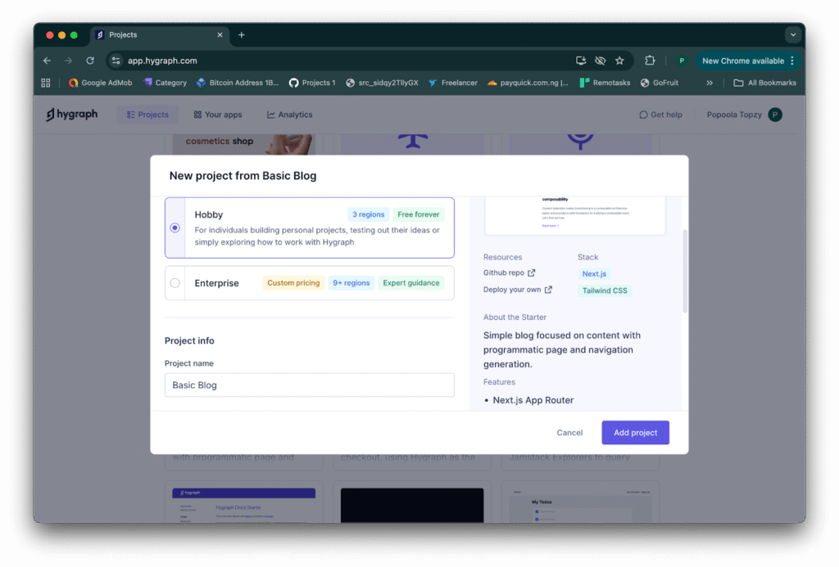The height and width of the screenshot is (567, 839).
Task: Click the Project name input field
Action: point(309,385)
